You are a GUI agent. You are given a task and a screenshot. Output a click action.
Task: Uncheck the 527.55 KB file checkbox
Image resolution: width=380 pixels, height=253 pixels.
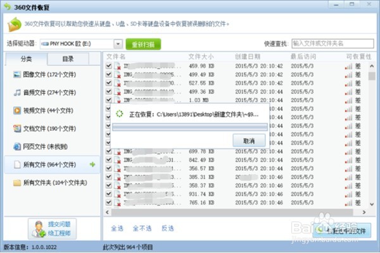point(109,83)
